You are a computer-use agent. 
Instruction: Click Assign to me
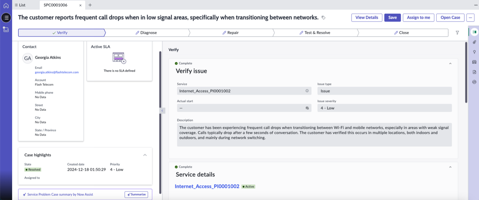point(418,18)
